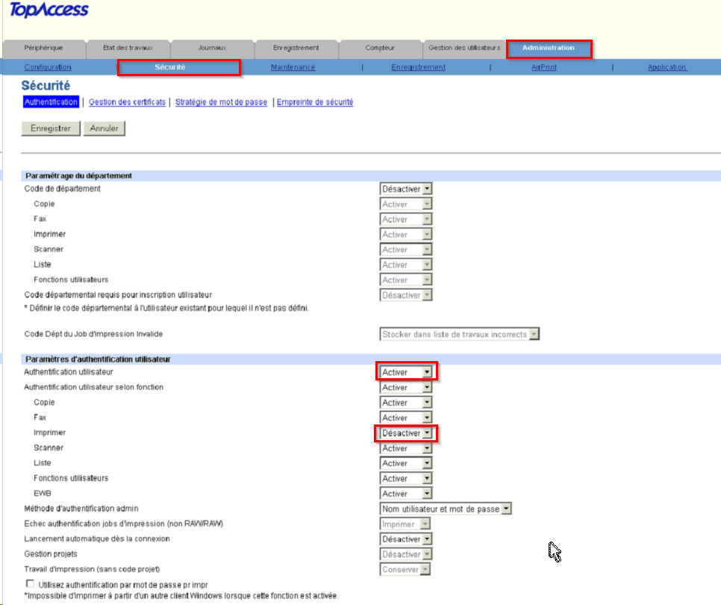
Task: Open Gestion des certificats link
Action: pos(127,102)
